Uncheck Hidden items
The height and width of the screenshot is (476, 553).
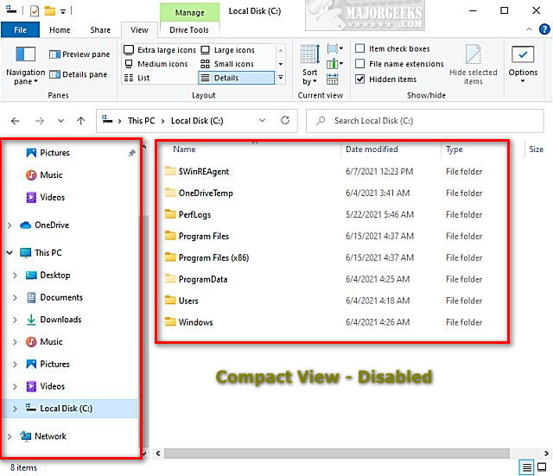point(359,79)
